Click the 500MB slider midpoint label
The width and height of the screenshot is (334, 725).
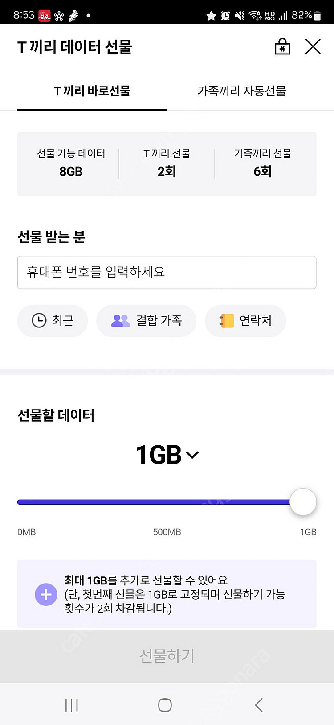click(167, 532)
